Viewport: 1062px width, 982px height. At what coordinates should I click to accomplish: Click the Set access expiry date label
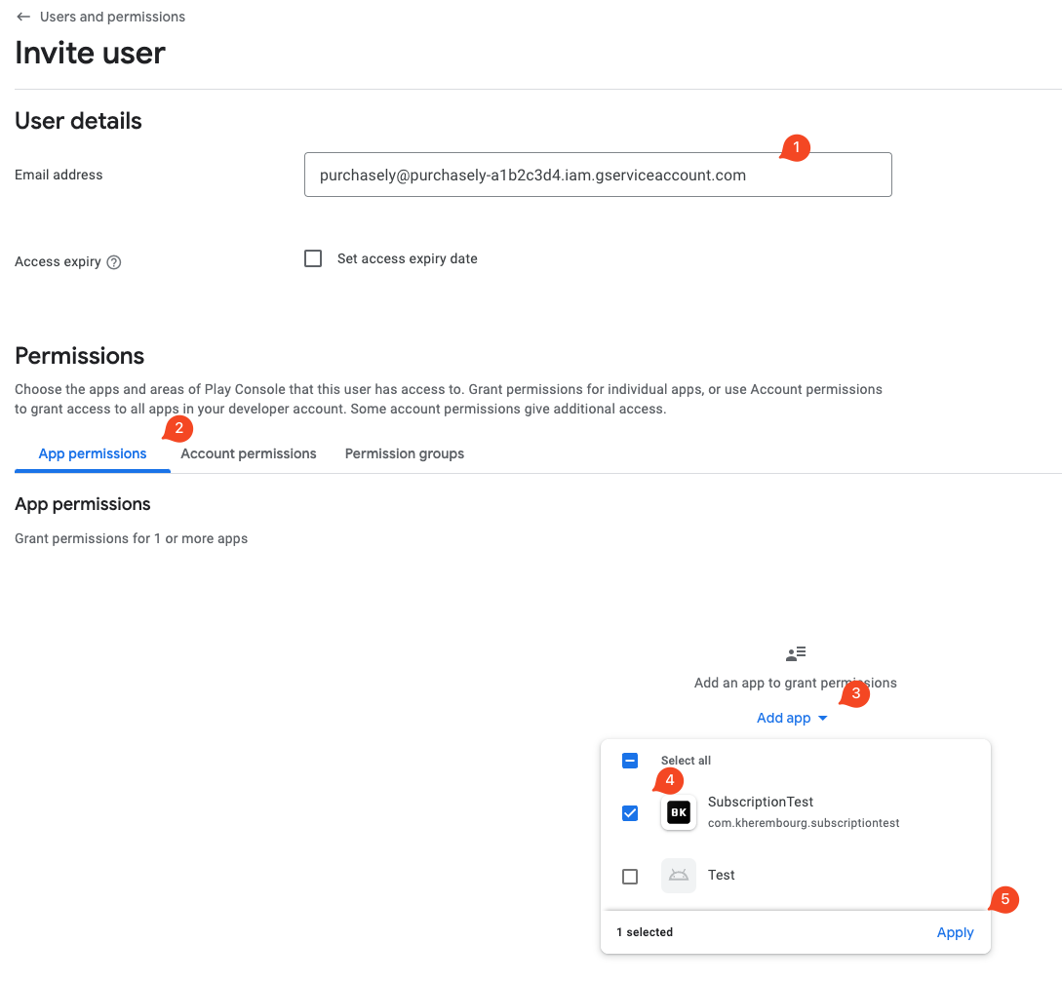(407, 258)
